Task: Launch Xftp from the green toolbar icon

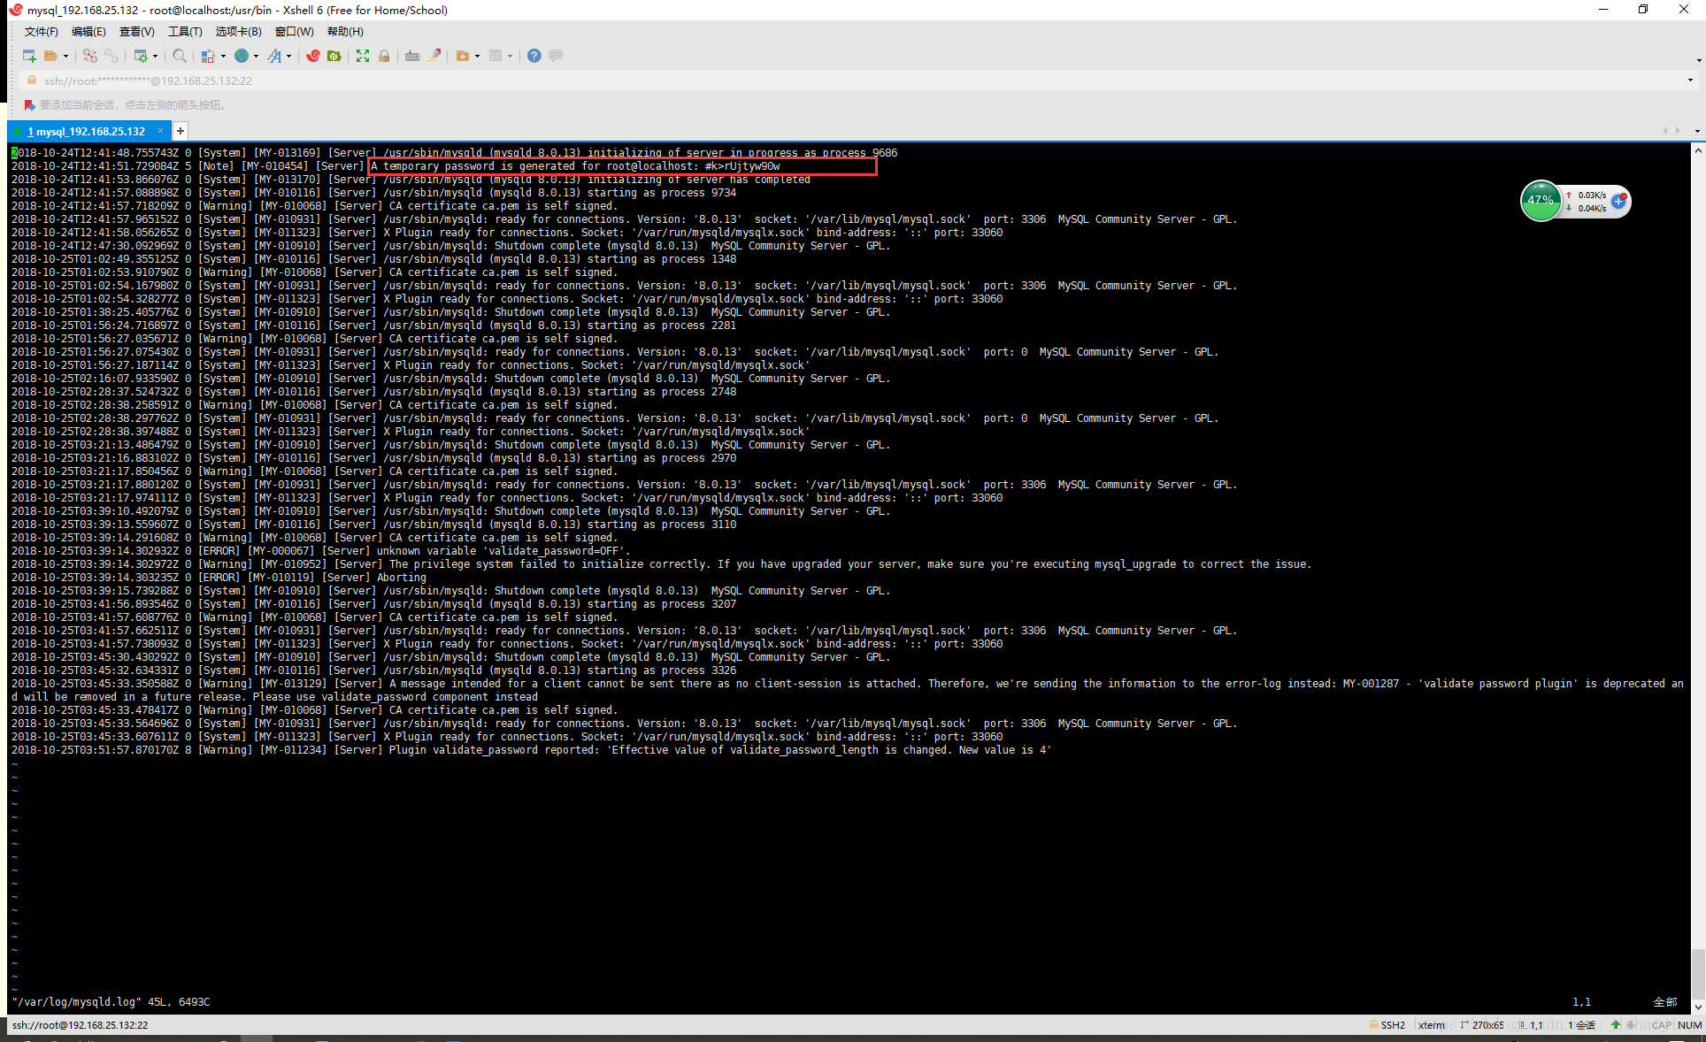Action: click(334, 56)
